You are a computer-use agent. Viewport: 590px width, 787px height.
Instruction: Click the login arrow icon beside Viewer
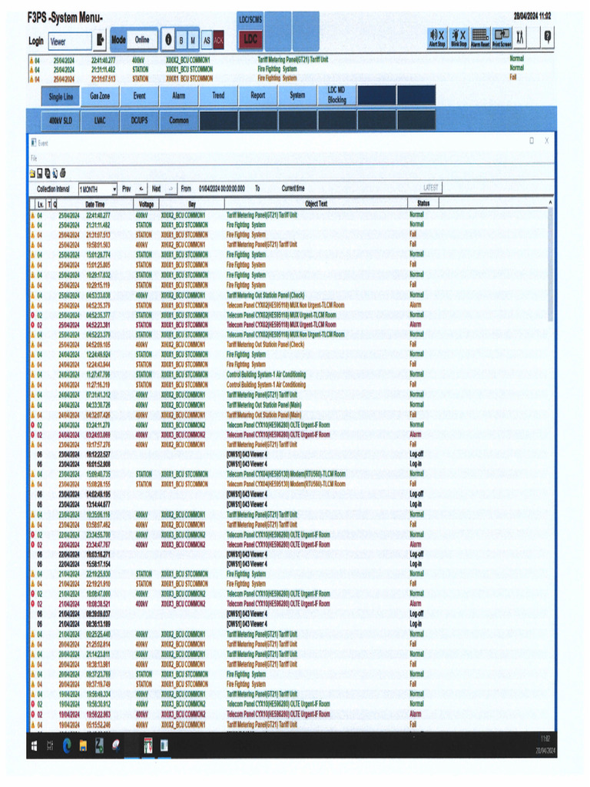click(101, 39)
